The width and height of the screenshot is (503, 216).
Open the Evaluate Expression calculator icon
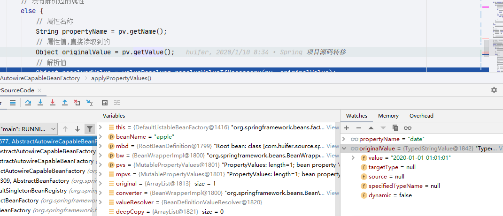pos(105,103)
